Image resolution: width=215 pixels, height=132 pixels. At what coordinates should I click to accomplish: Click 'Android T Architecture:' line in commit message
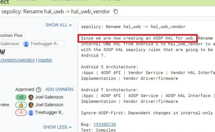click(x=110, y=90)
